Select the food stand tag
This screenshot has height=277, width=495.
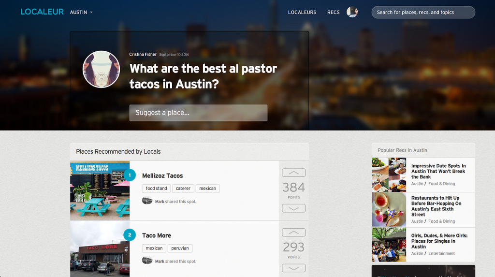tap(156, 188)
